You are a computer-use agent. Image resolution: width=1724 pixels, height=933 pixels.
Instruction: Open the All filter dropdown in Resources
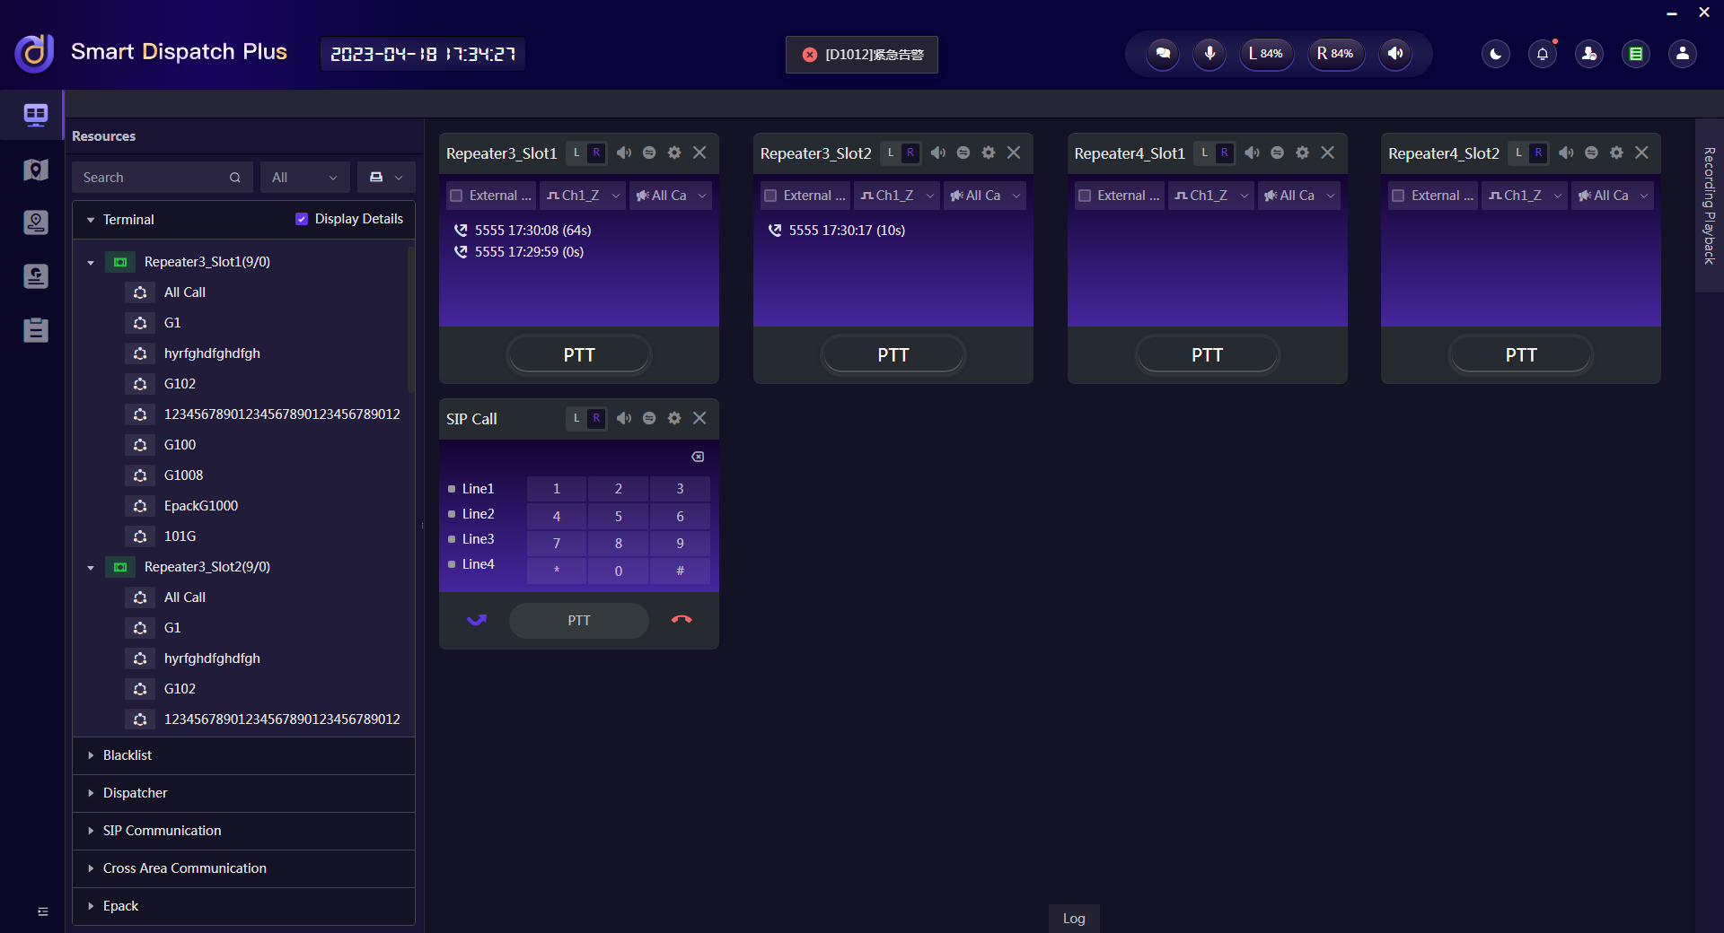click(304, 178)
